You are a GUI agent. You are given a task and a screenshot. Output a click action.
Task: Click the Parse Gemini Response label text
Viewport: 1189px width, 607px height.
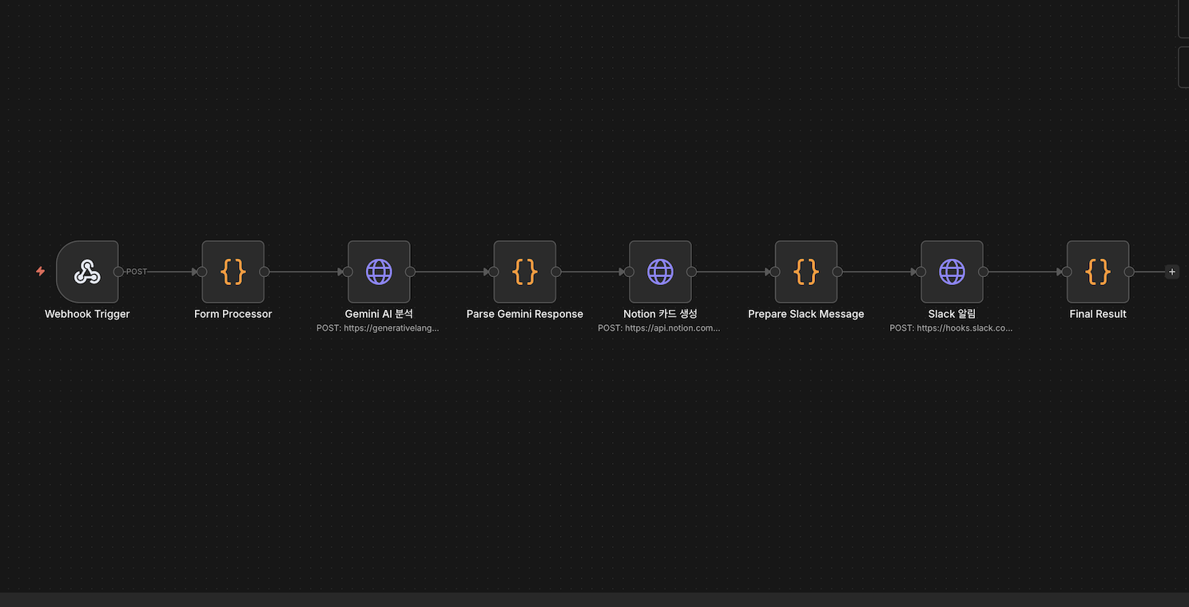click(524, 314)
